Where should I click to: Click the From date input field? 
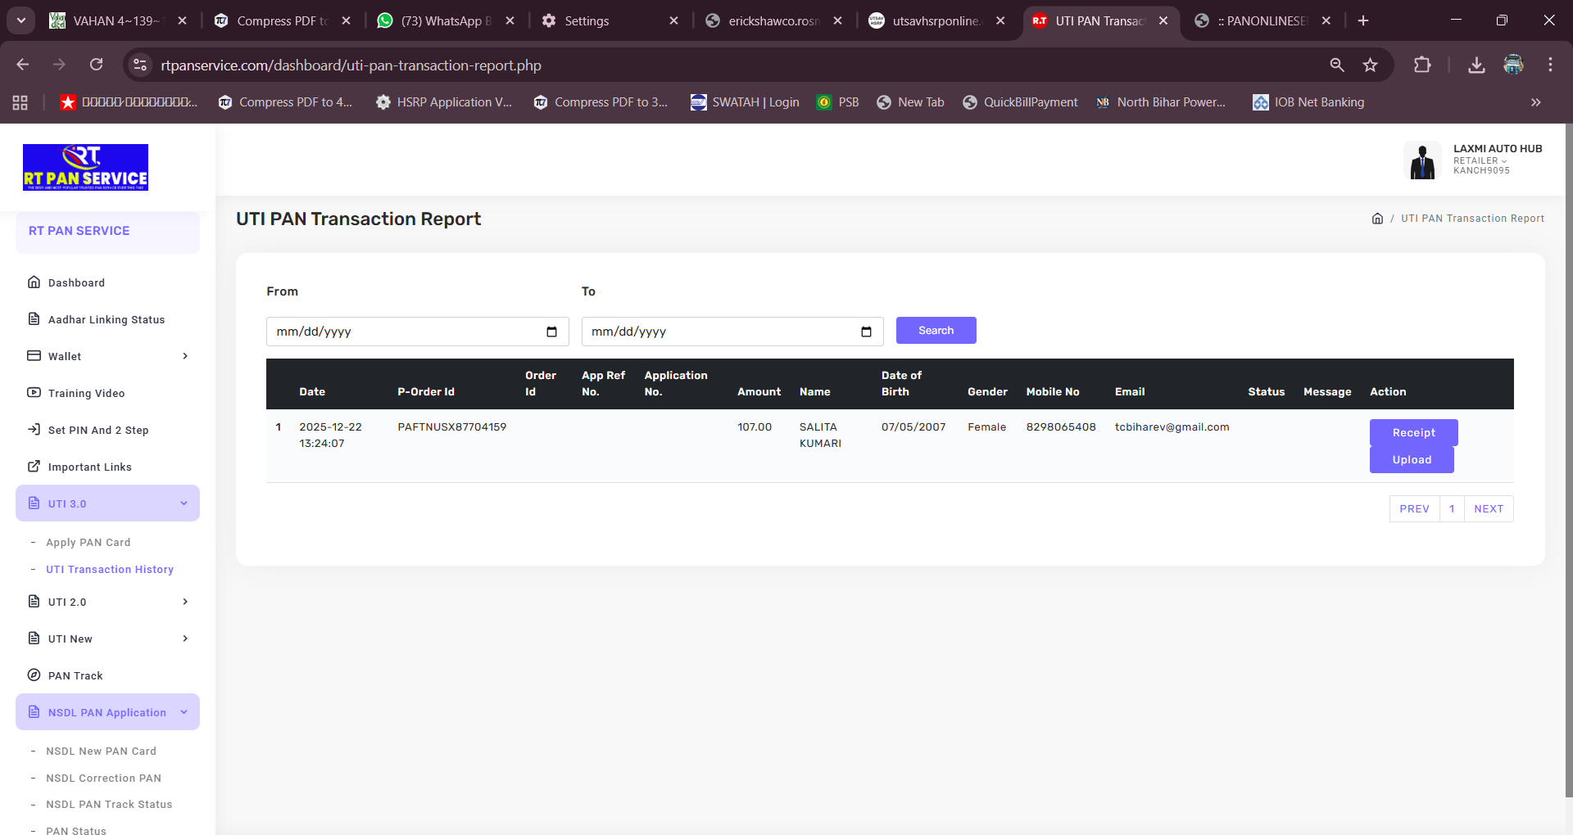click(401, 332)
